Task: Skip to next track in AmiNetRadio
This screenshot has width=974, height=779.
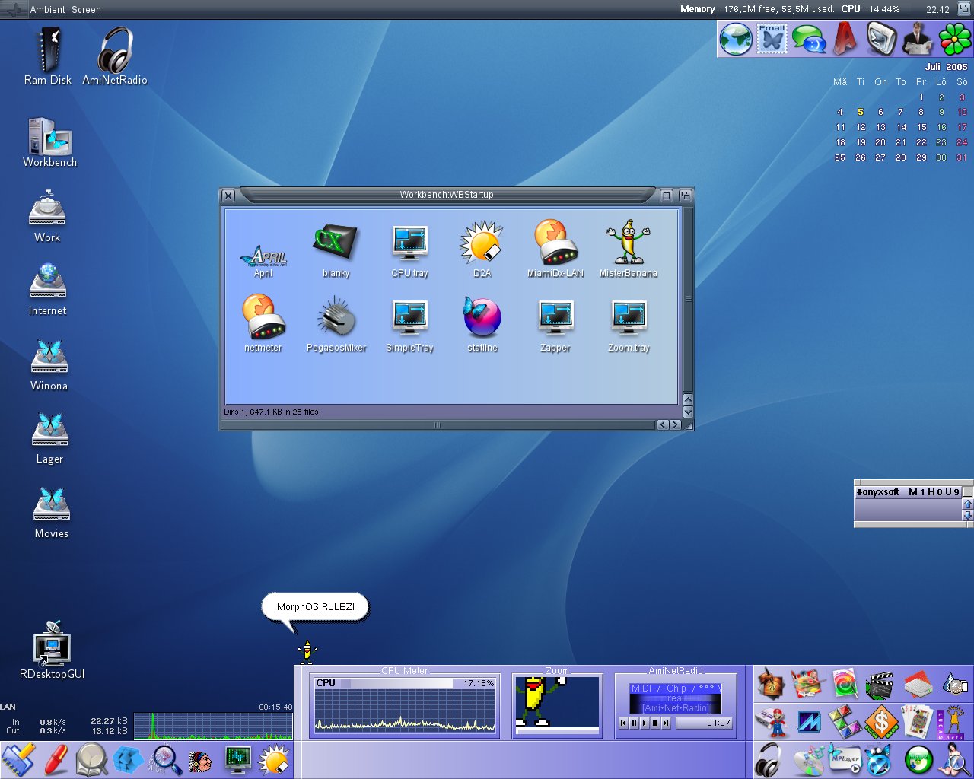Action: click(x=666, y=723)
